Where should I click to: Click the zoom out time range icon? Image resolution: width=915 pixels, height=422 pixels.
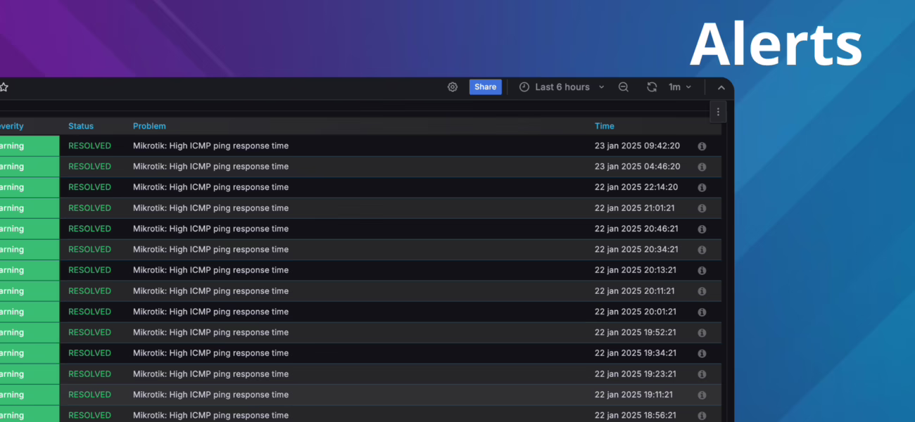click(623, 87)
